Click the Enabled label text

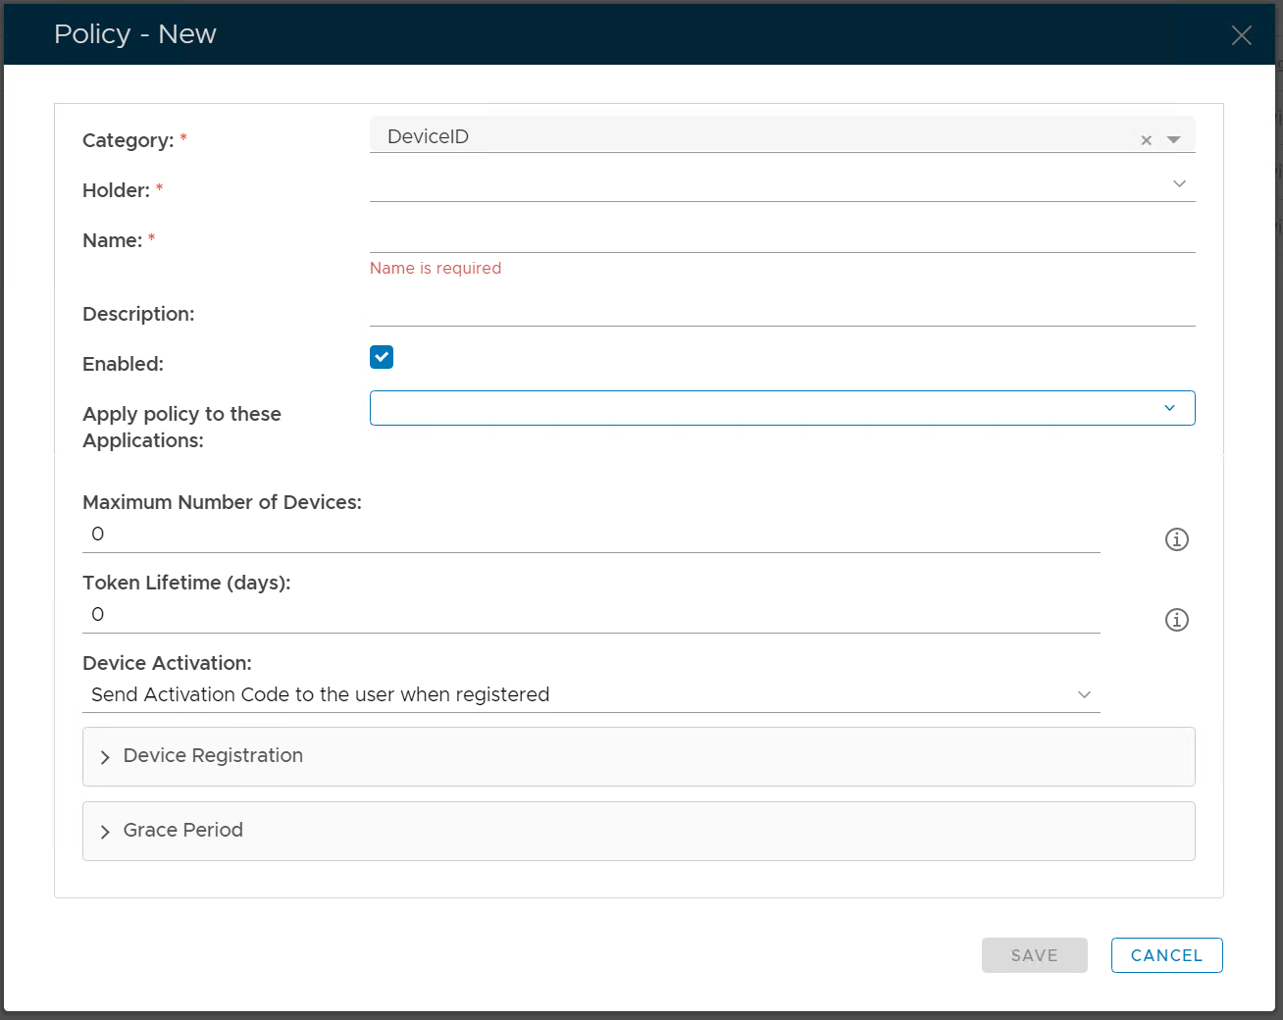pos(123,364)
